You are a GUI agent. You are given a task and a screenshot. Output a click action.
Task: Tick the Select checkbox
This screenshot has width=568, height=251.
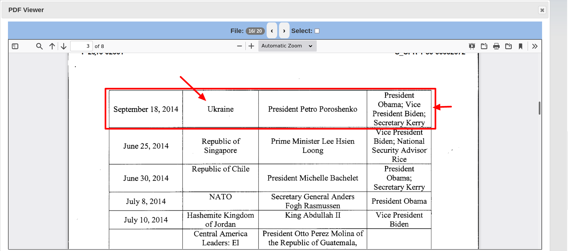(317, 31)
